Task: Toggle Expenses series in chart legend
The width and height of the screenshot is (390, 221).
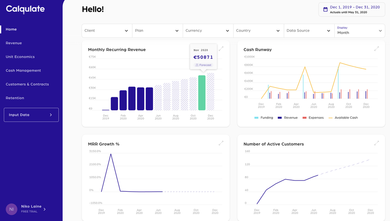Action: click(313, 118)
